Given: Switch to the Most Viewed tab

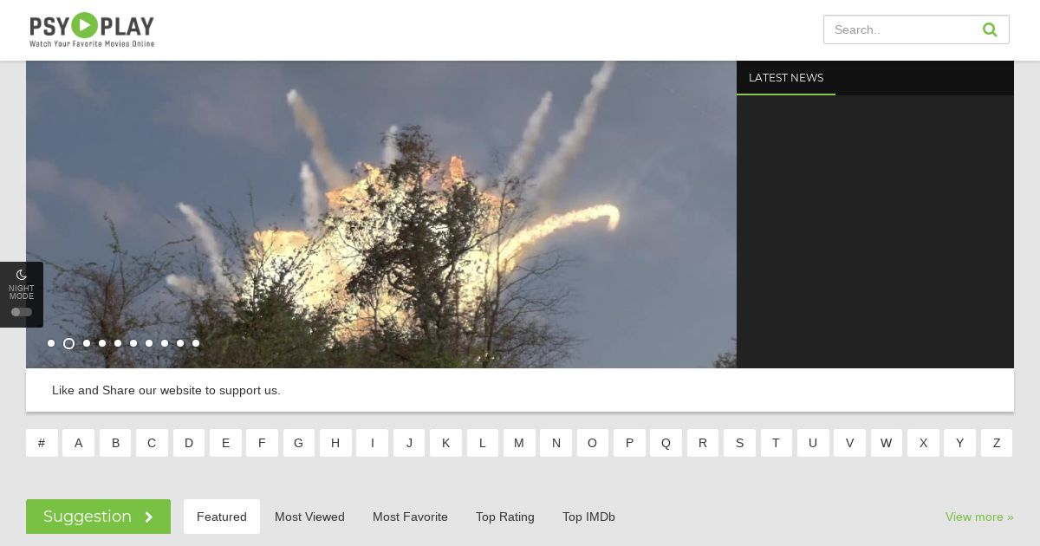Looking at the screenshot, I should pos(309,517).
